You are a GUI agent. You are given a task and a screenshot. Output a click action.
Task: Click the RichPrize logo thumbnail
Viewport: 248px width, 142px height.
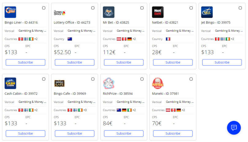(x=109, y=83)
